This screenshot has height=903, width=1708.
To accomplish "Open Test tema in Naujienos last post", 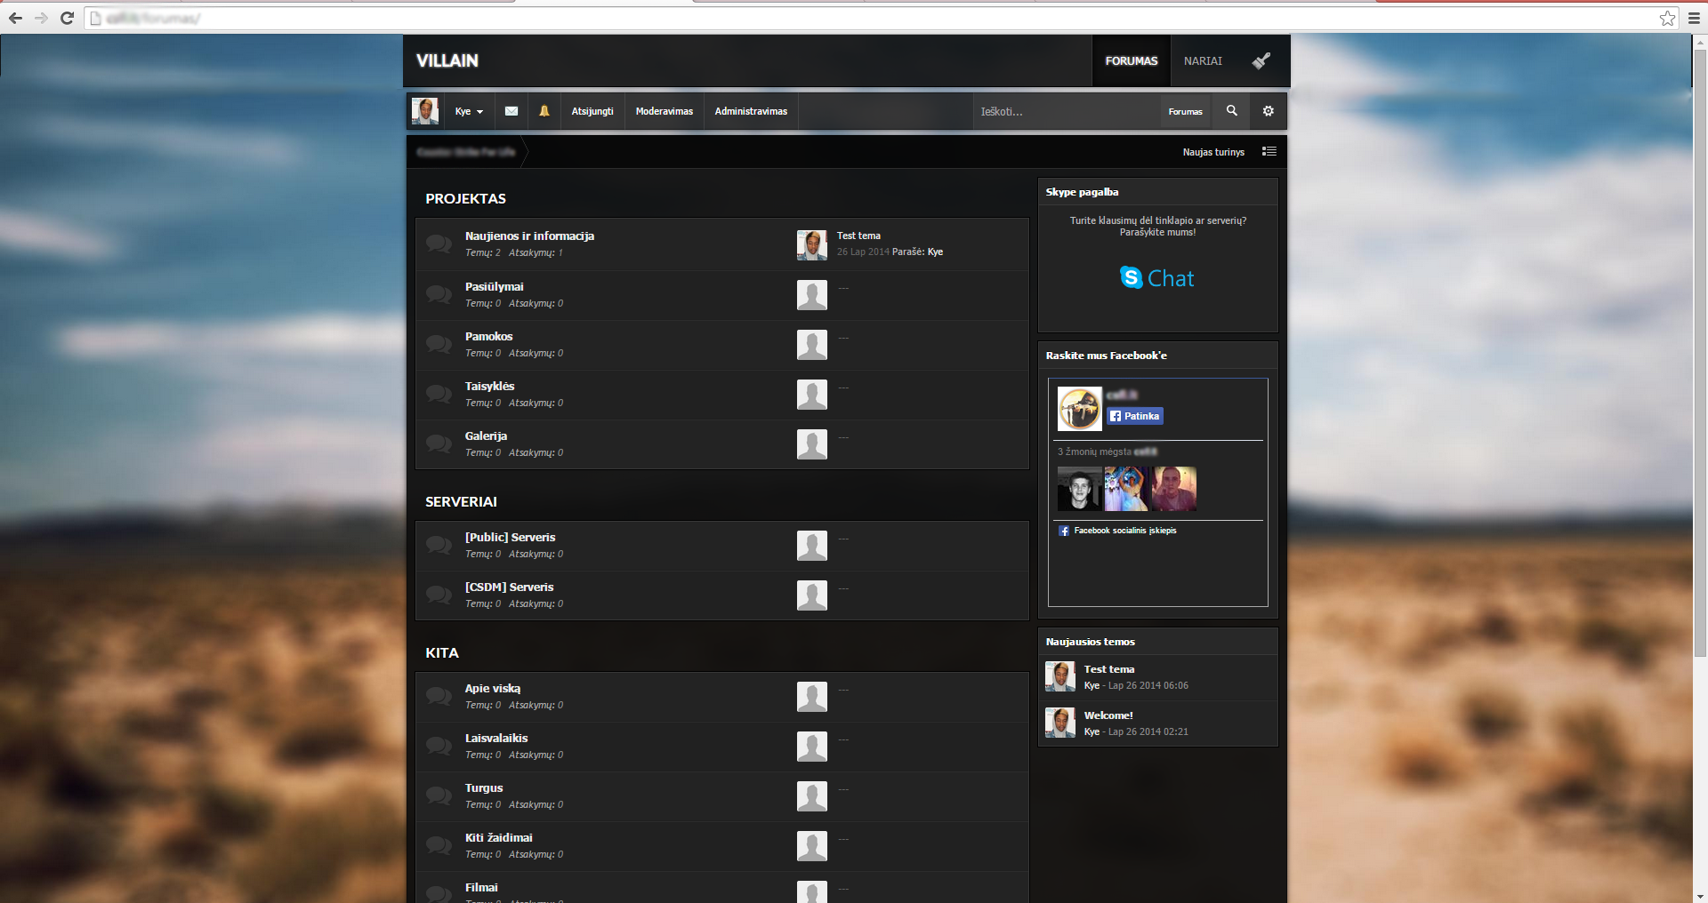I will tap(858, 236).
